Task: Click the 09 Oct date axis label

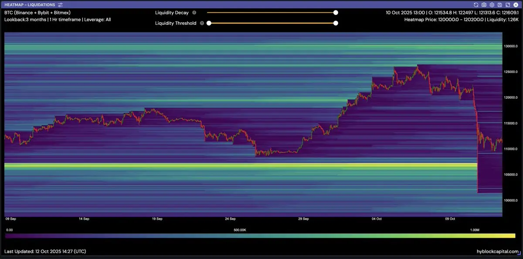Action: point(450,219)
